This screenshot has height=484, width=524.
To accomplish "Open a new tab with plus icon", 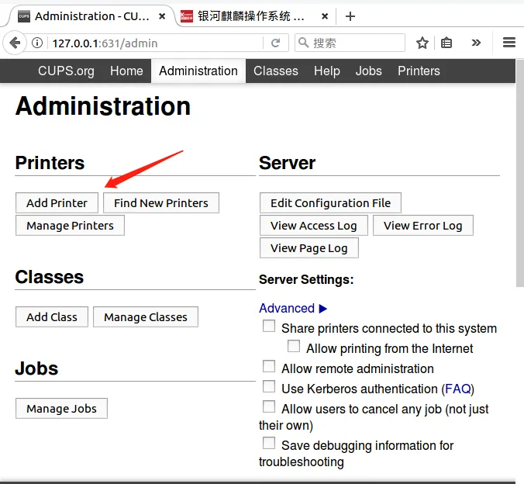I will click(x=350, y=16).
